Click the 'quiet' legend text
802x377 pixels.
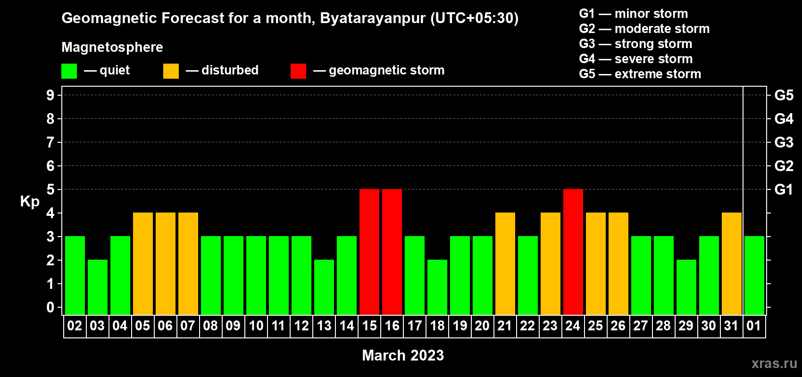pyautogui.click(x=115, y=70)
